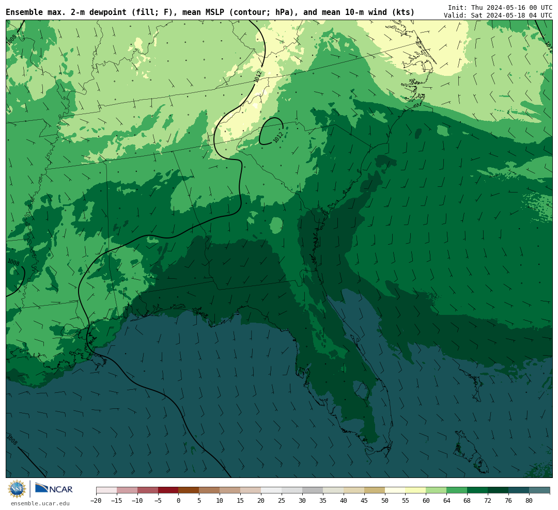The height and width of the screenshot is (510, 558).
Task: Click the colorbar tick label 76
Action: click(508, 501)
